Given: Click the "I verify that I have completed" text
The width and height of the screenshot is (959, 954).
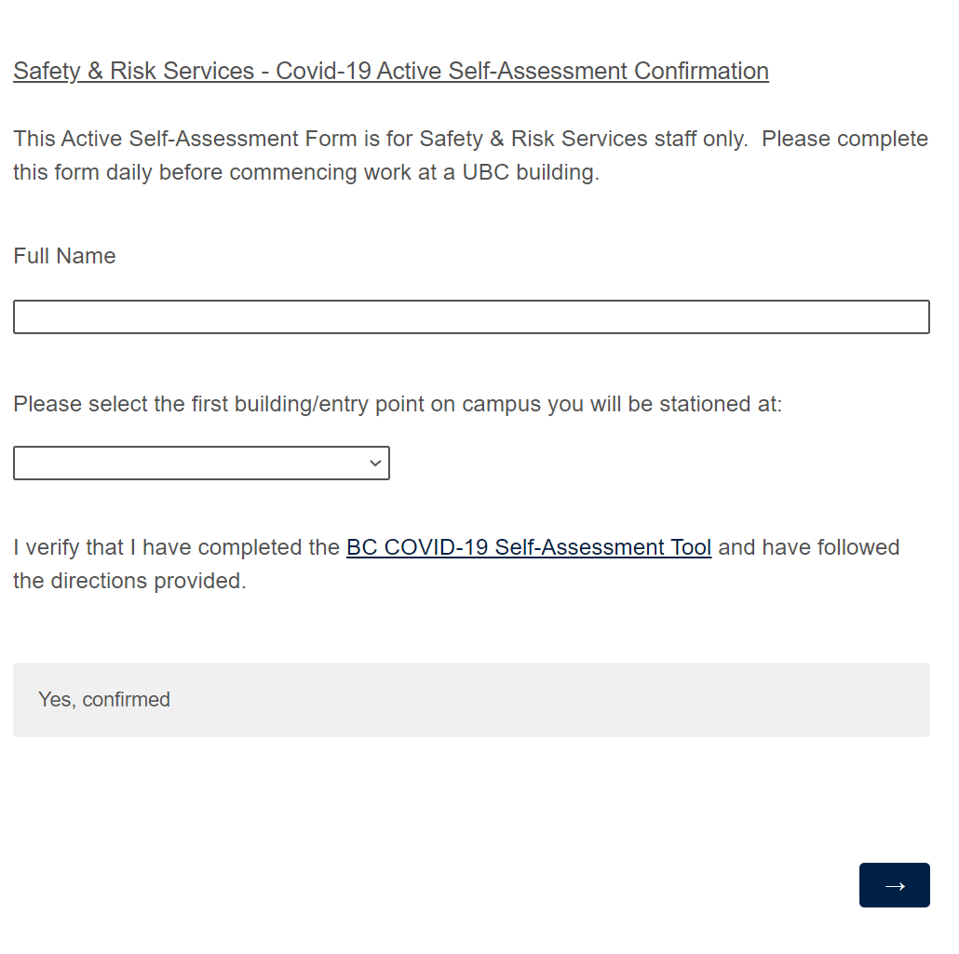Looking at the screenshot, I should 177,547.
